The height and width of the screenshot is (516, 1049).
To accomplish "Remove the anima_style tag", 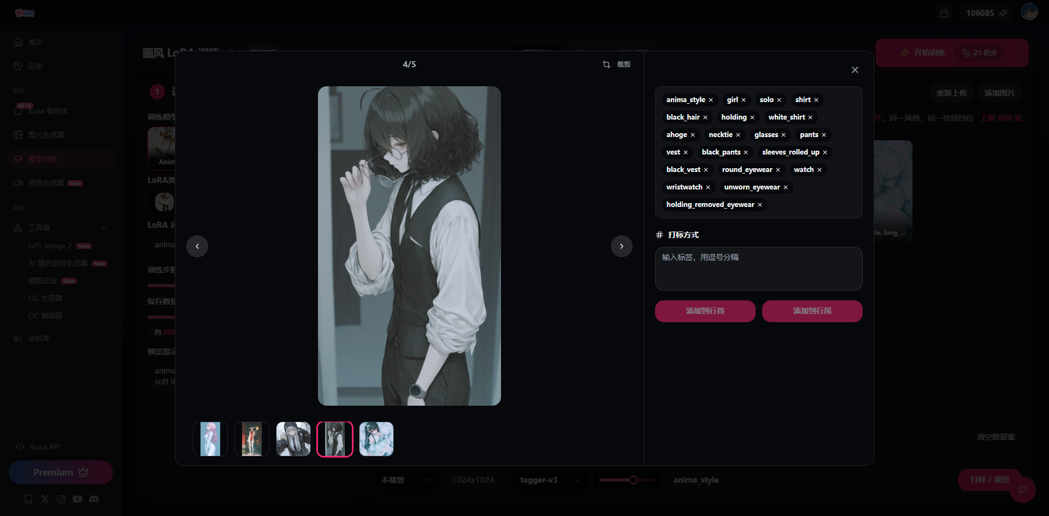I will (x=711, y=100).
